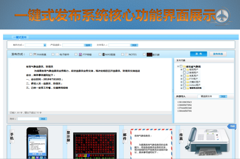
Task: Collapse the 湖北省气象局 root node
Action: click(x=178, y=66)
